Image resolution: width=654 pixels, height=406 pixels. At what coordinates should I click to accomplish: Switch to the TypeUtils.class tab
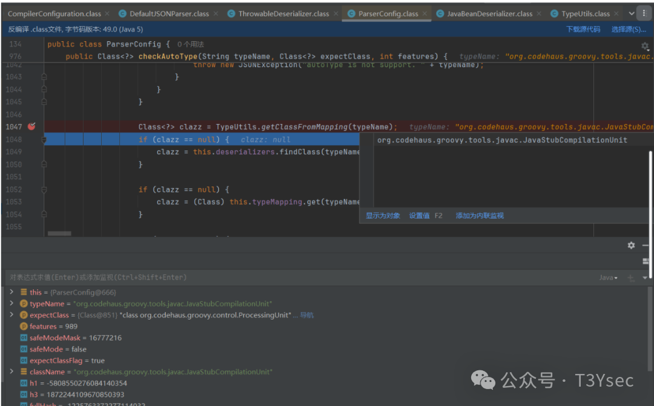[x=585, y=14]
